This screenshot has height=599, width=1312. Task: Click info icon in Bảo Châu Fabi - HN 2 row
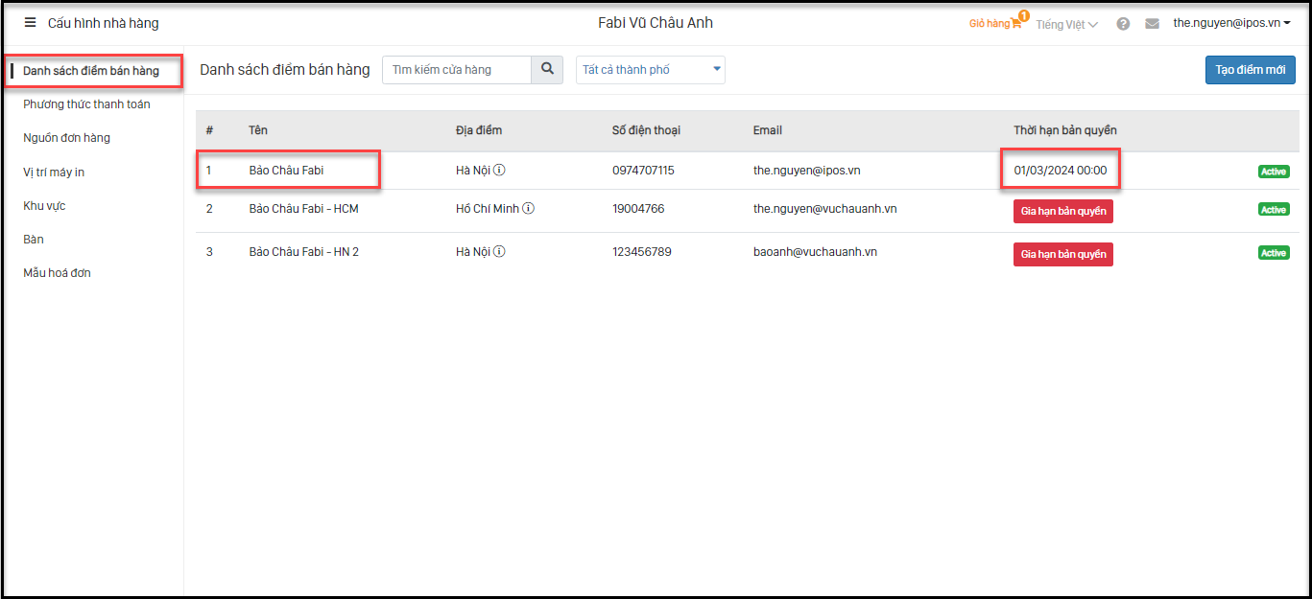tap(499, 252)
